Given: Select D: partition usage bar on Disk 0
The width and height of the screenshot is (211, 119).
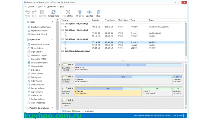Looking at the screenshot, I should pos(128,65).
